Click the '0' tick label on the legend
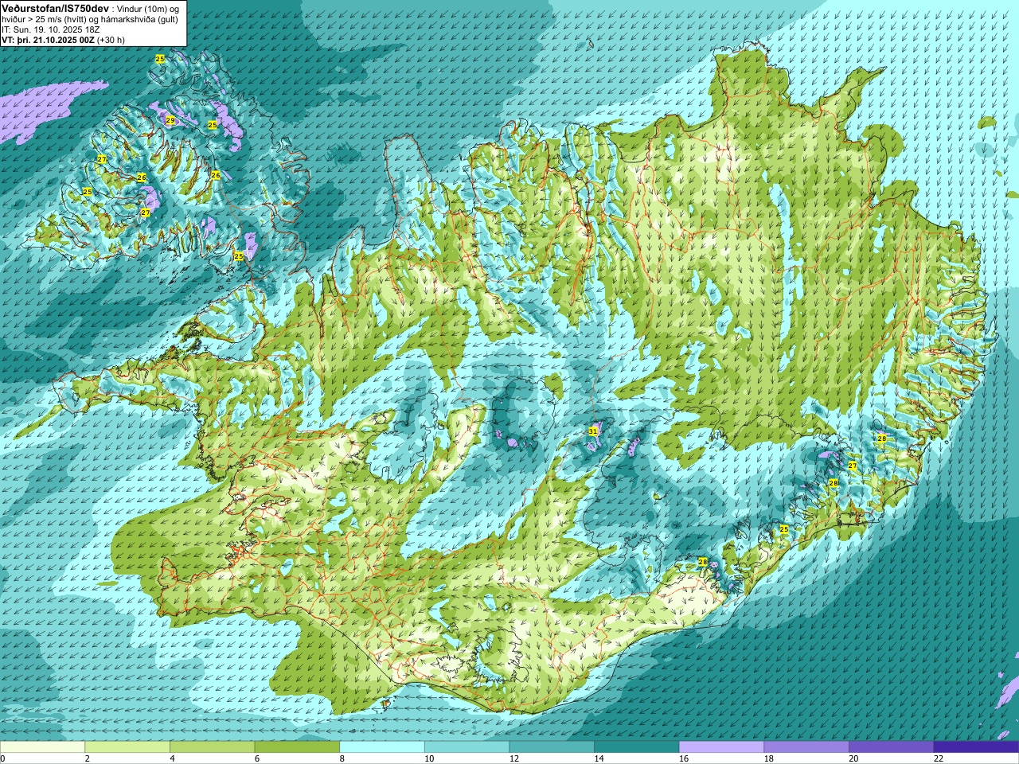The width and height of the screenshot is (1019, 764). tap(2, 758)
